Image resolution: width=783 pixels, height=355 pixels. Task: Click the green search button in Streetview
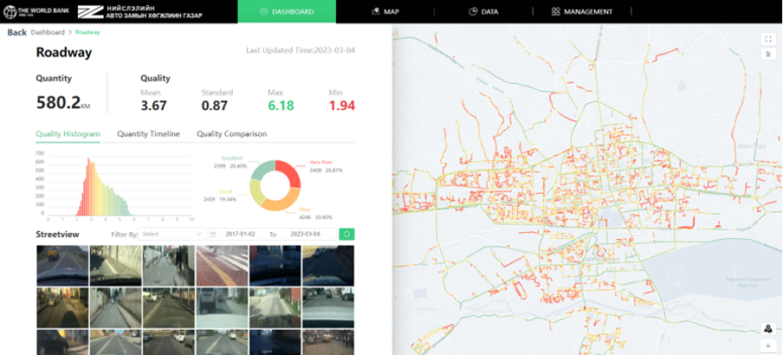coord(346,234)
